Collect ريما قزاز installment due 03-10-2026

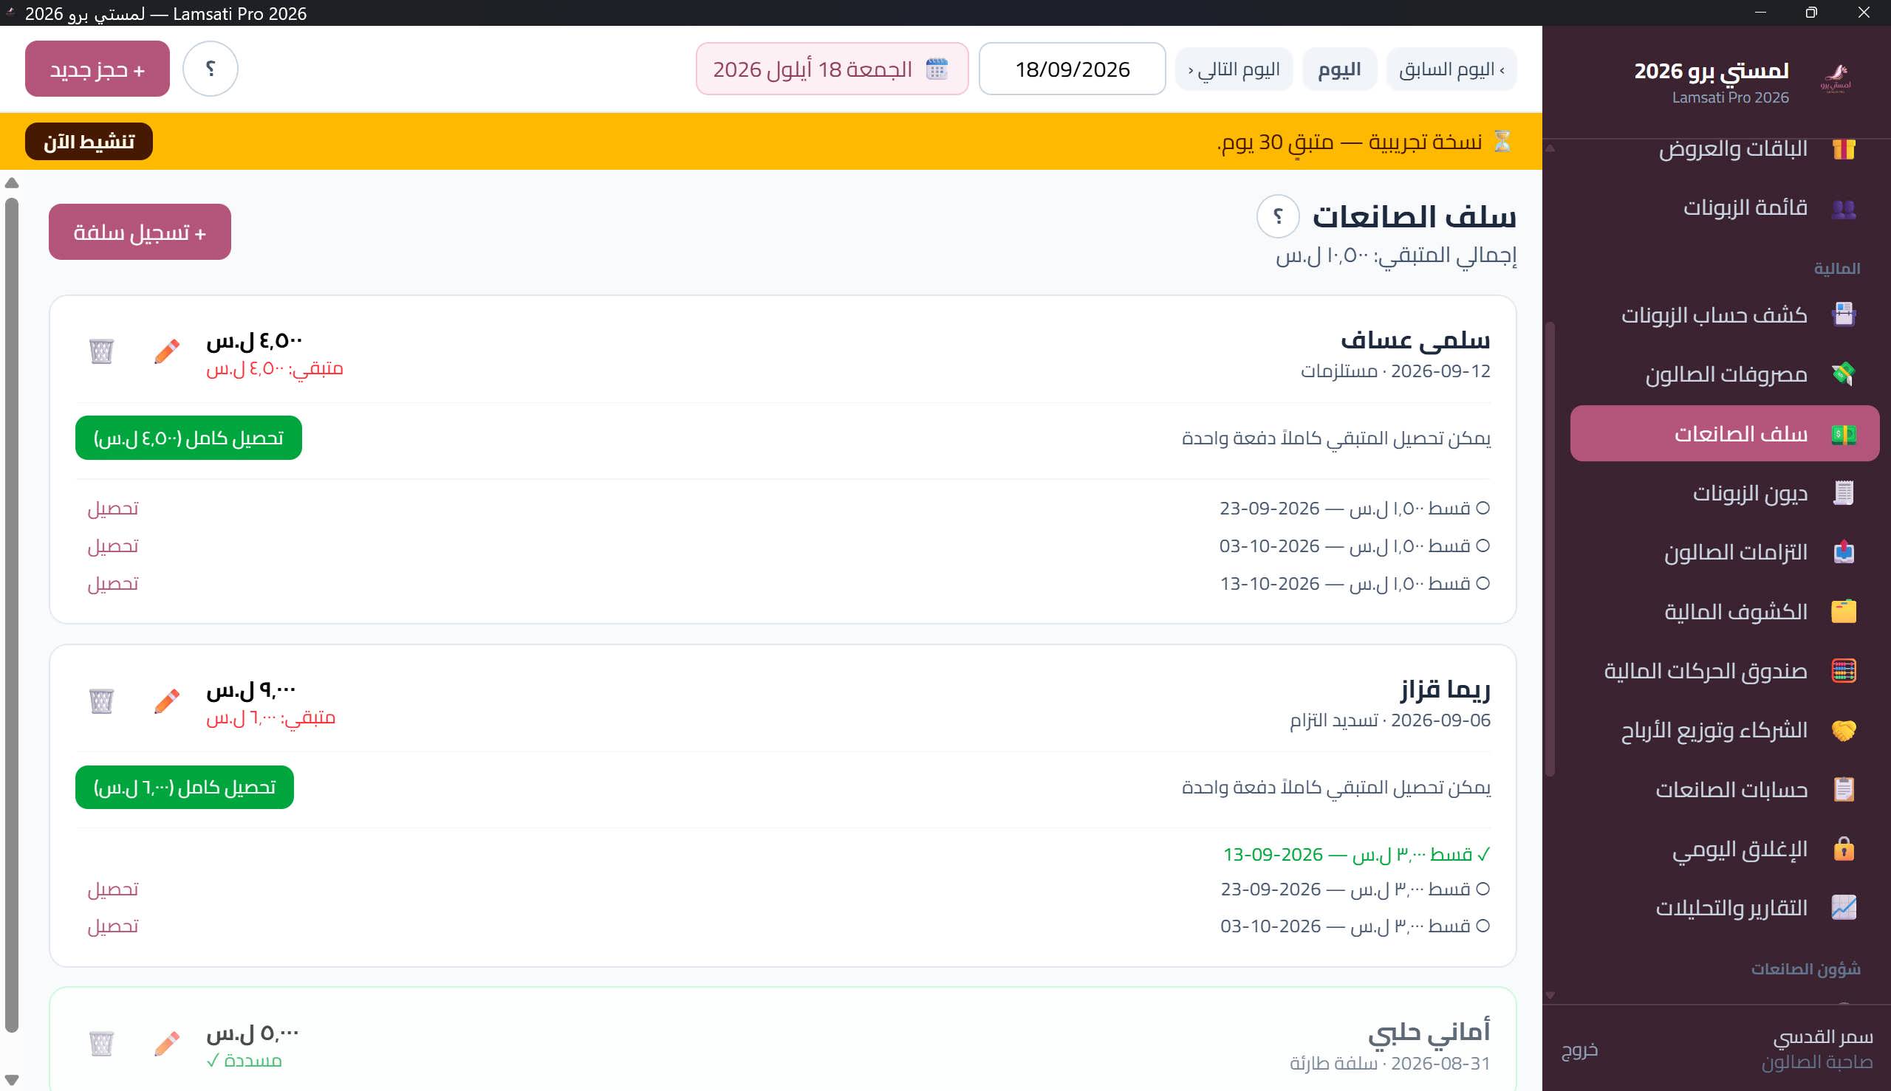[x=113, y=926]
